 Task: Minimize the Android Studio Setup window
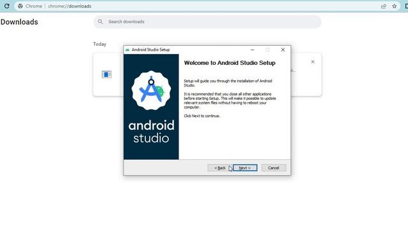click(252, 50)
